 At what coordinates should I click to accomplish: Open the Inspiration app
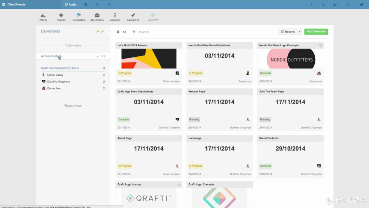[x=115, y=17]
